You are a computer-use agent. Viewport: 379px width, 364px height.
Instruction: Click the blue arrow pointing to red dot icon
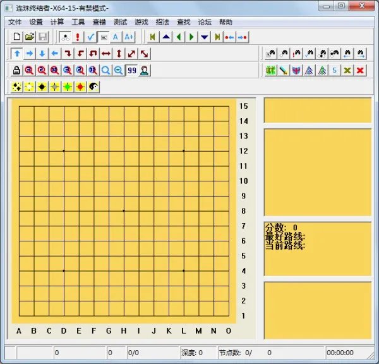(x=243, y=37)
